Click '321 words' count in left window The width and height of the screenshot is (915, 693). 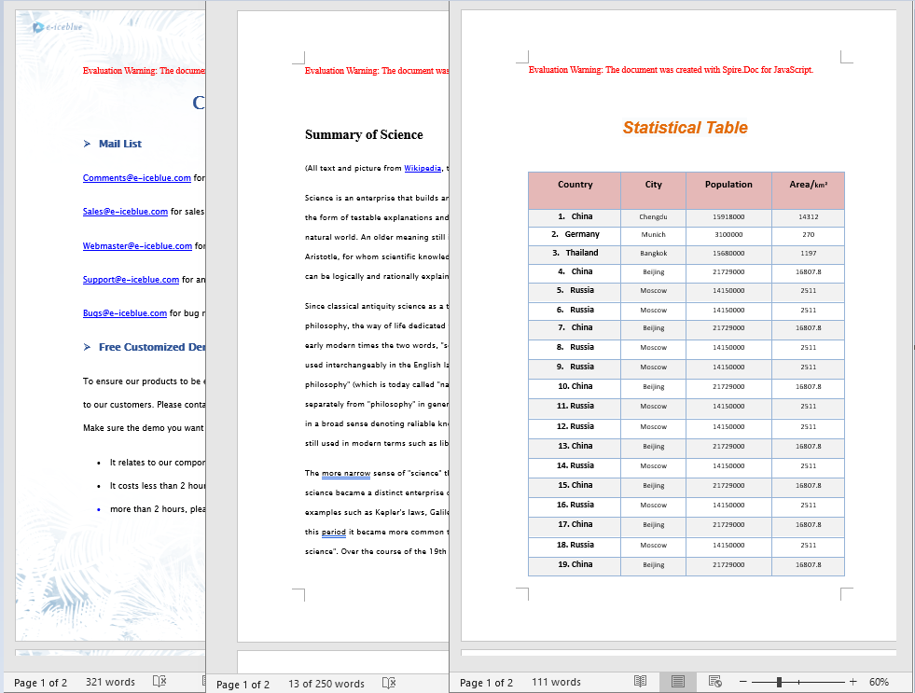tap(110, 682)
